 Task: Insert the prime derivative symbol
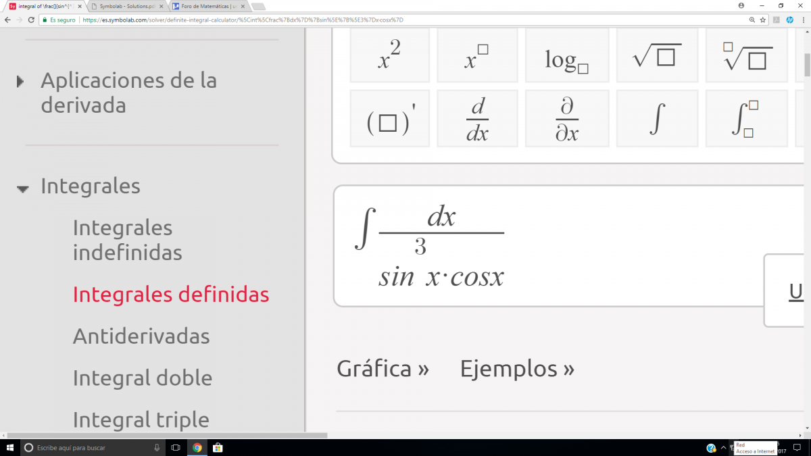(390, 119)
